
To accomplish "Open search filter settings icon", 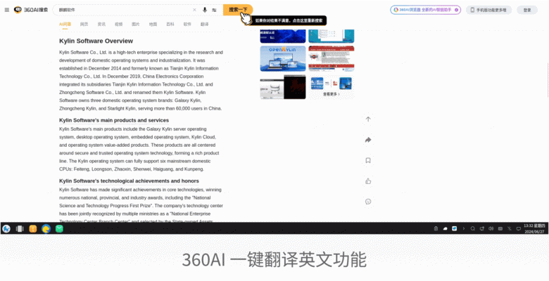I will coord(214,10).
